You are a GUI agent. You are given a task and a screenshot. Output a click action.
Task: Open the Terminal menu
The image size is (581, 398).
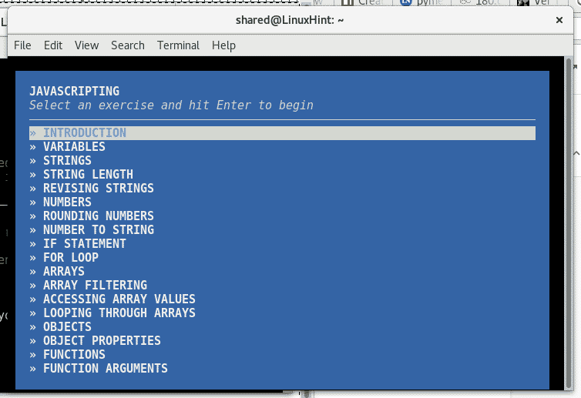coord(178,45)
